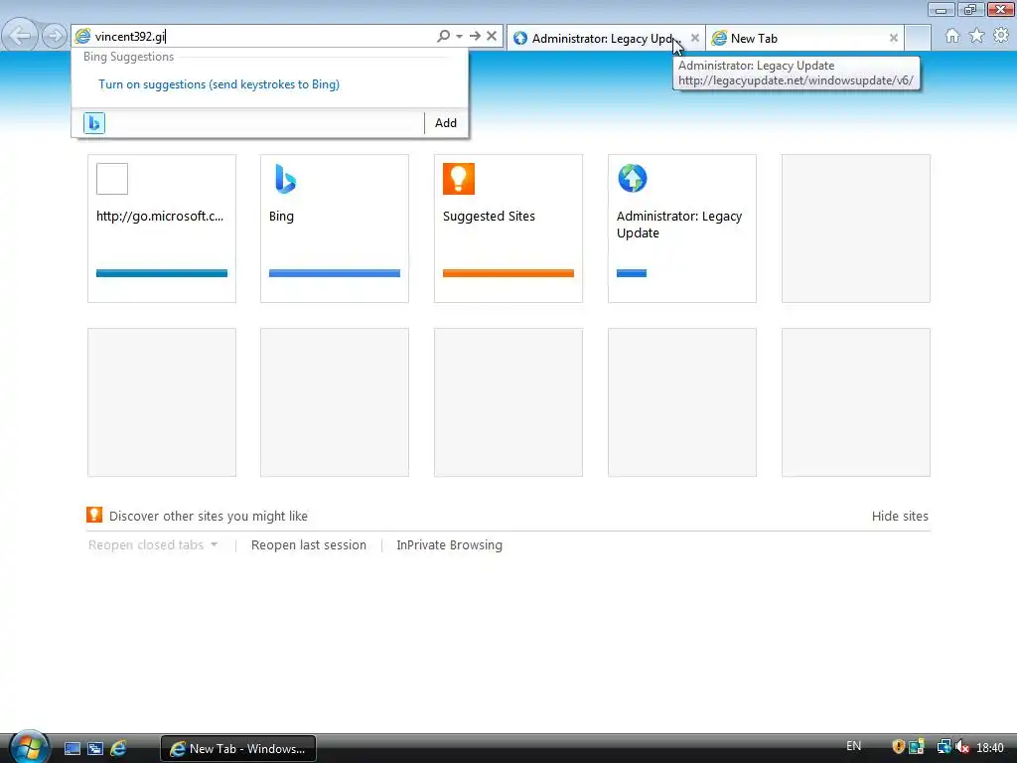The height and width of the screenshot is (763, 1017).
Task: Click the Go arrow in address bar
Action: click(x=475, y=37)
